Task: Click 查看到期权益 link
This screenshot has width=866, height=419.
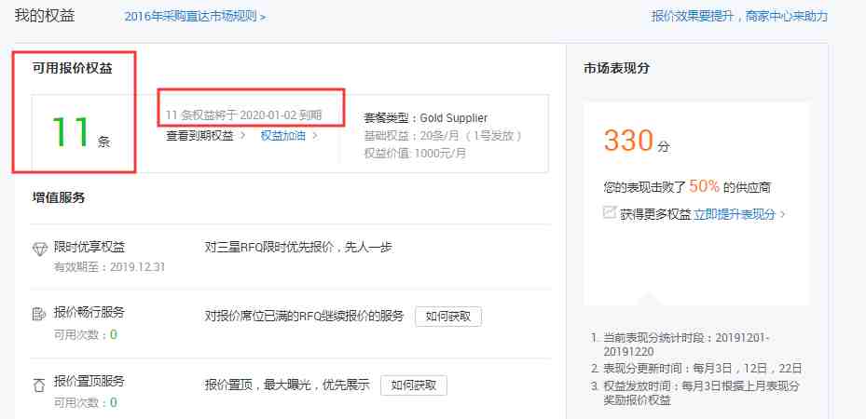Action: pos(199,136)
